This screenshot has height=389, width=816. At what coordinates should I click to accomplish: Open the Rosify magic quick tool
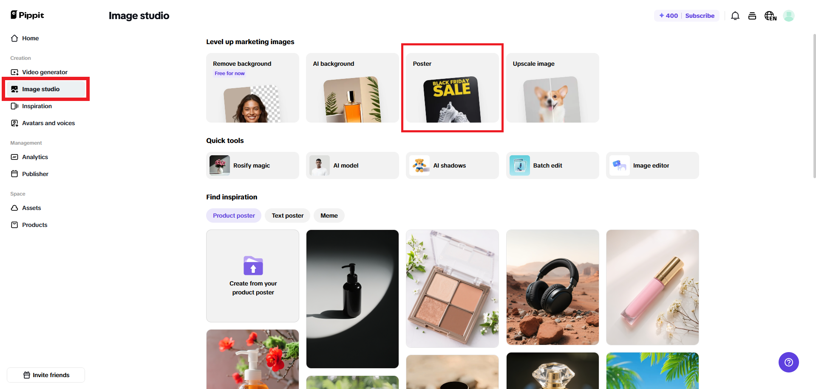pos(251,165)
